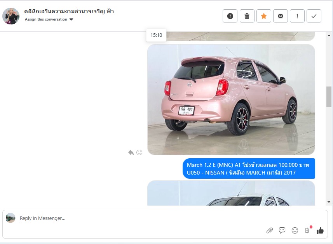Click the page avatar beside reply box
Screen dimensions: 333x244
[10, 218]
